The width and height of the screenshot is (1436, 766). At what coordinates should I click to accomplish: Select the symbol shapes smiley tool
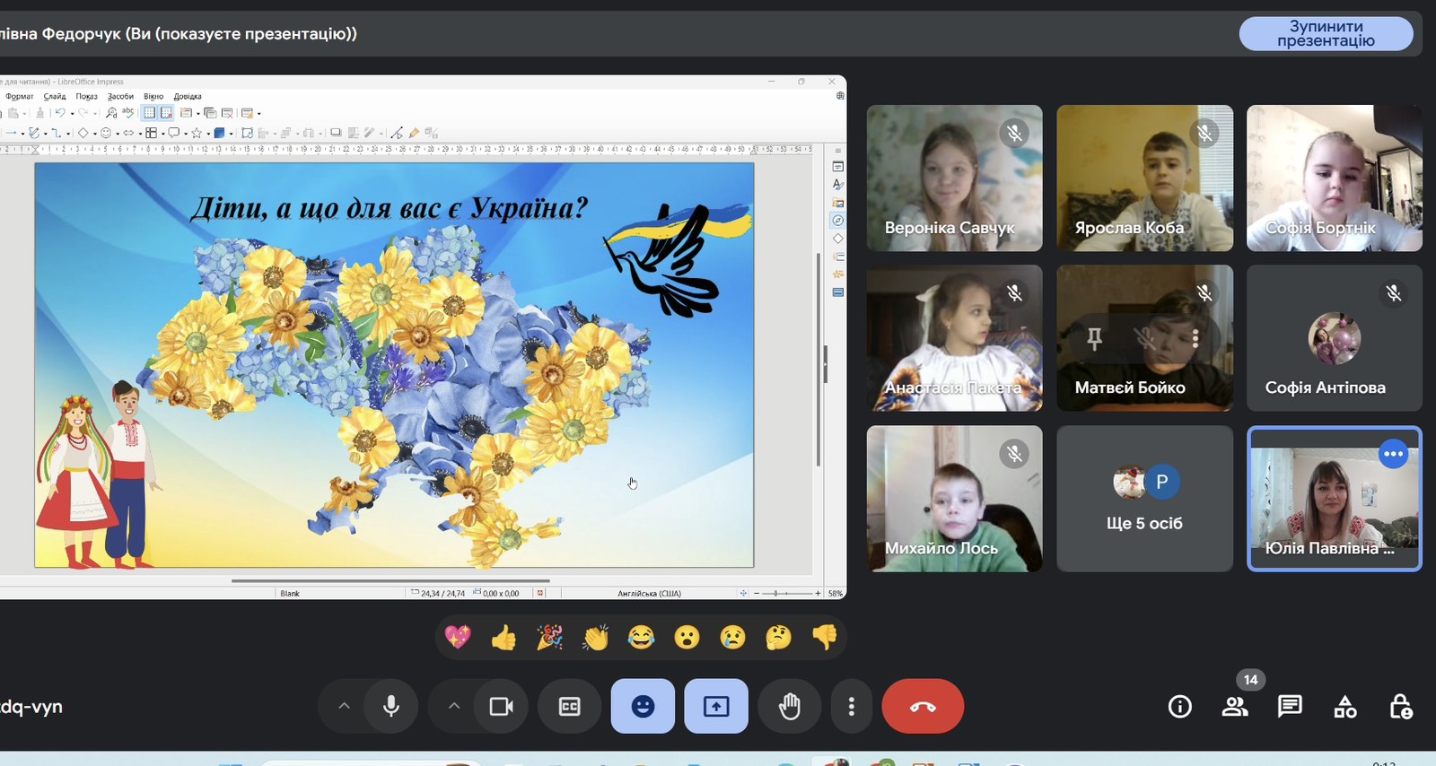coord(106,133)
